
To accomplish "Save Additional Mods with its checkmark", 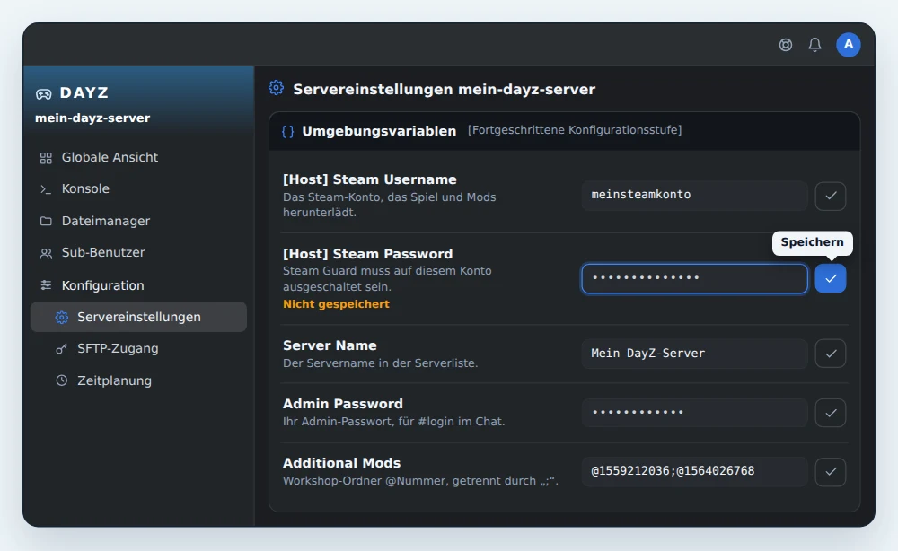I will (831, 471).
